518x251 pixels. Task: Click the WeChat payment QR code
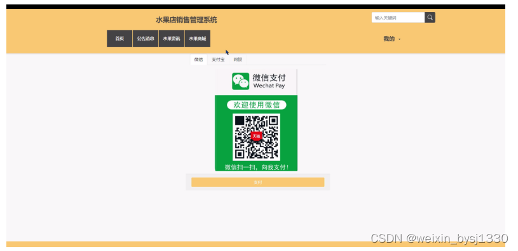256,137
